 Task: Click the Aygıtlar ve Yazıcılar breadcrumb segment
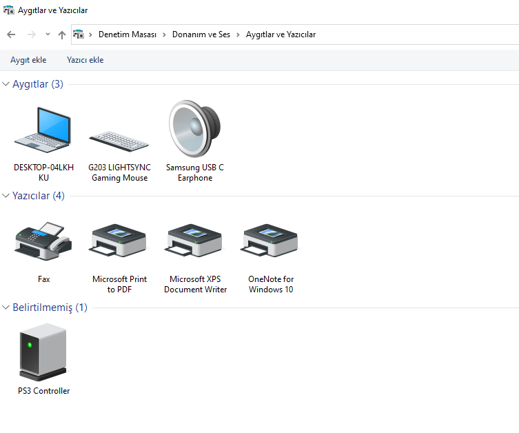(x=281, y=34)
